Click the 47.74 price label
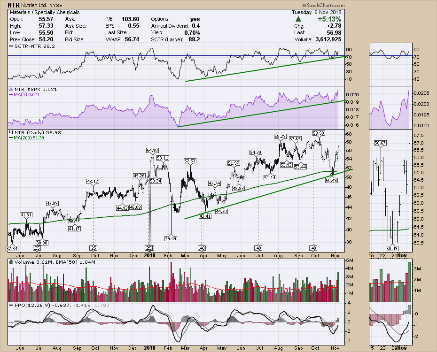This screenshot has width=437, height=352. coord(215,183)
